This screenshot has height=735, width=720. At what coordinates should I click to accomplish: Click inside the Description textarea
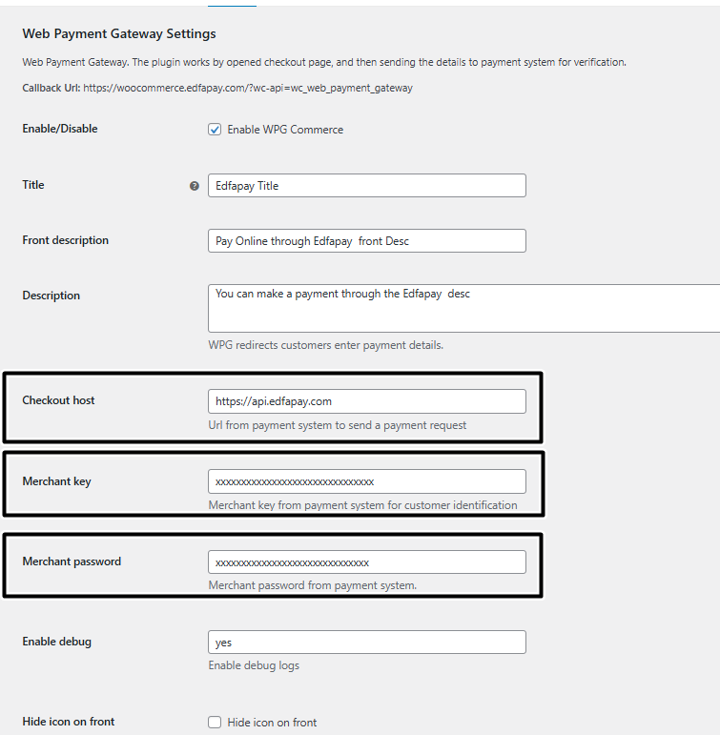463,308
